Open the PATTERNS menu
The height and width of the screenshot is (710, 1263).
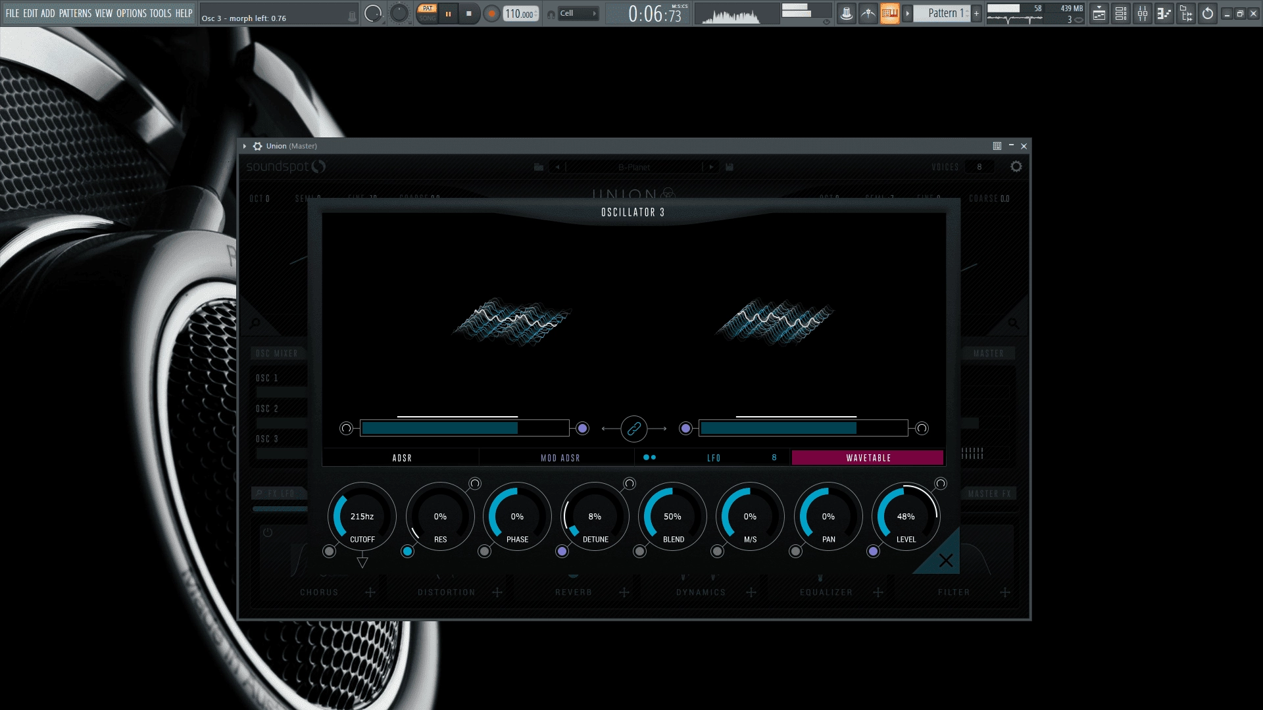(75, 13)
